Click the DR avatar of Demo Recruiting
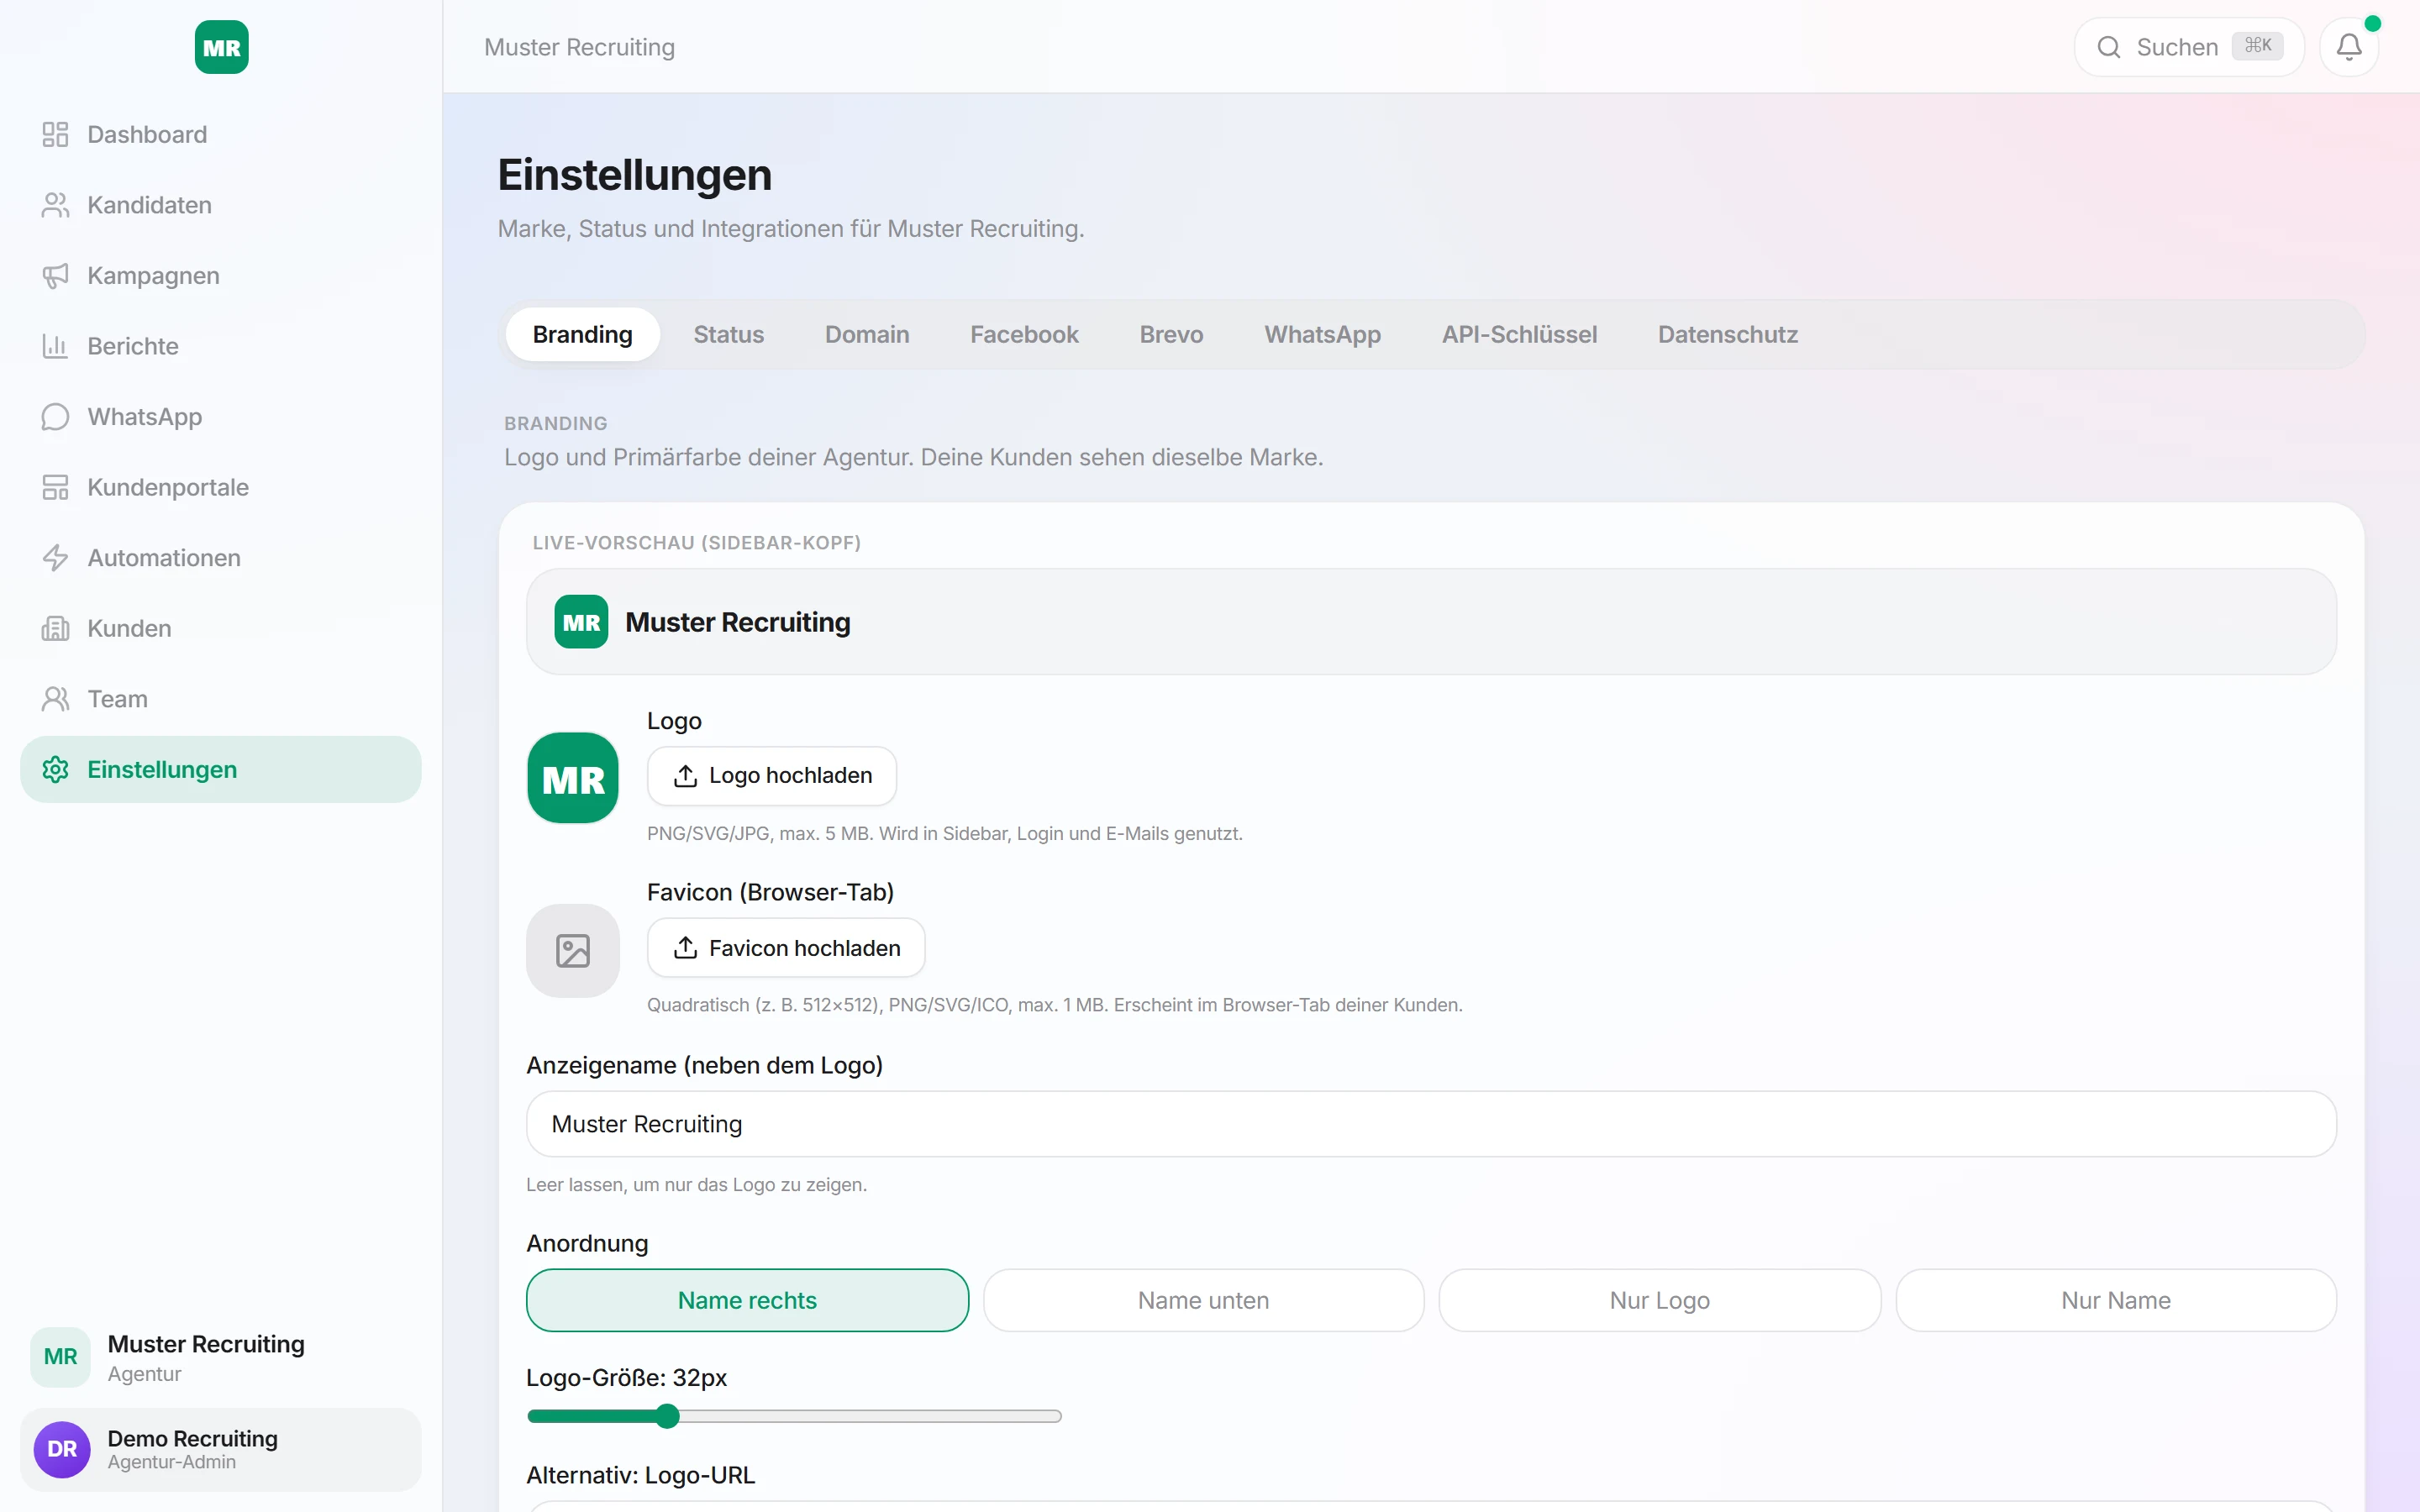This screenshot has height=1512, width=2420. [62, 1449]
